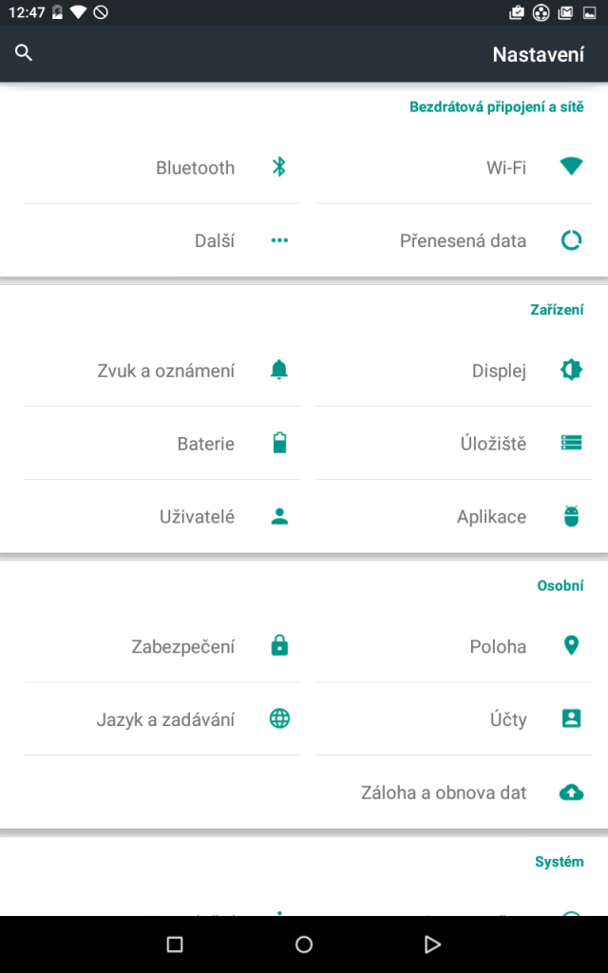Tap the globe icon for Jazyk a zadávání
The height and width of the screenshot is (973, 608).
tap(280, 718)
